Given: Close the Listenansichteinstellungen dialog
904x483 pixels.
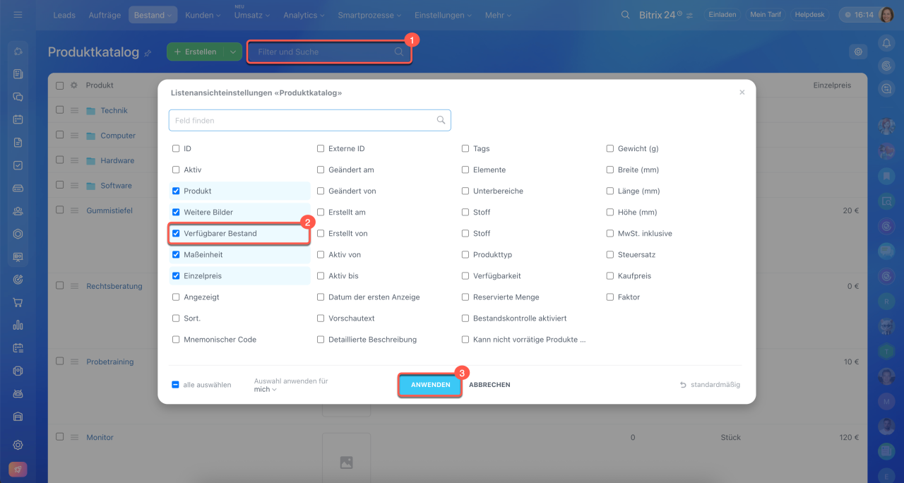Looking at the screenshot, I should click(742, 93).
